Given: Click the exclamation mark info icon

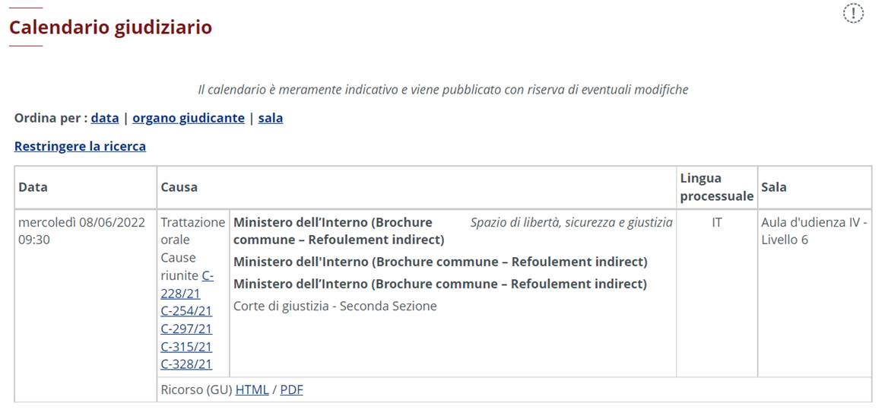Looking at the screenshot, I should (x=854, y=13).
